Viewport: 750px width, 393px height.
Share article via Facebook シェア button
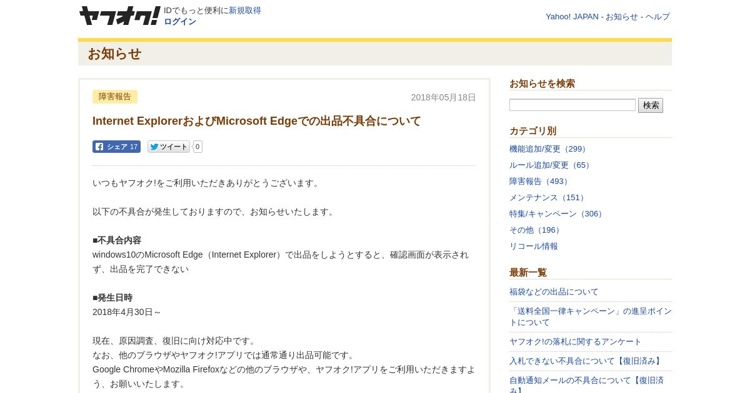116,147
